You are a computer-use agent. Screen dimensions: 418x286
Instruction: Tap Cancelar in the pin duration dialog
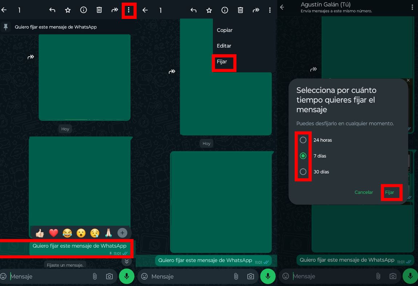tap(364, 192)
